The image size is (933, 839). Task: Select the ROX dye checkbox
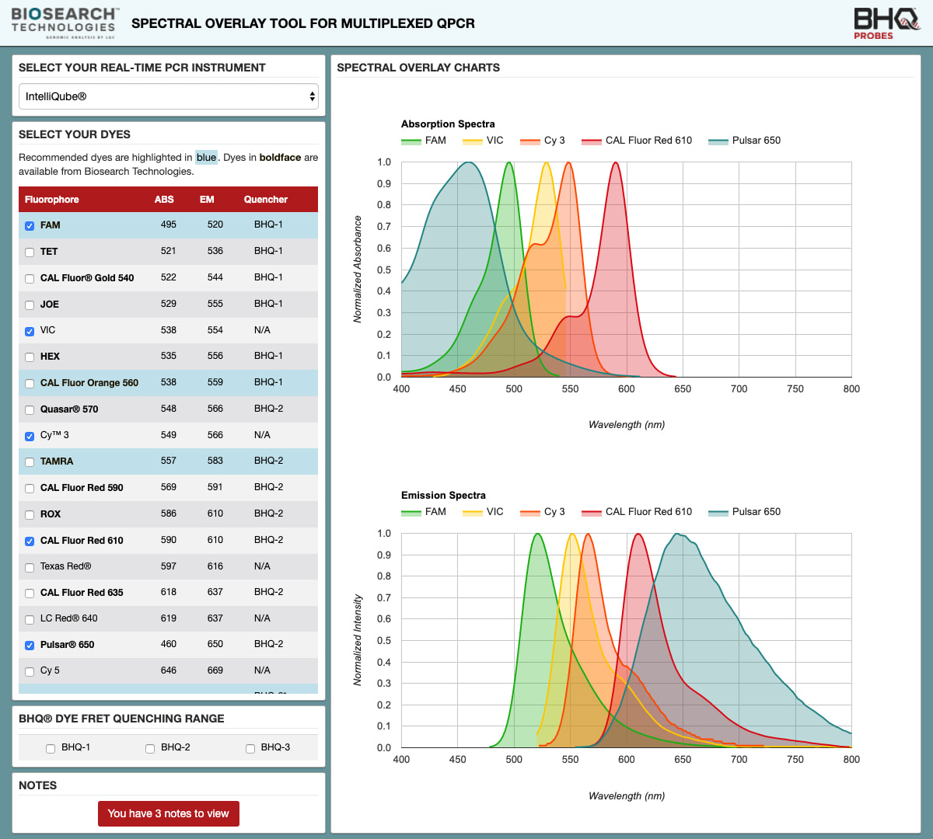tap(30, 515)
